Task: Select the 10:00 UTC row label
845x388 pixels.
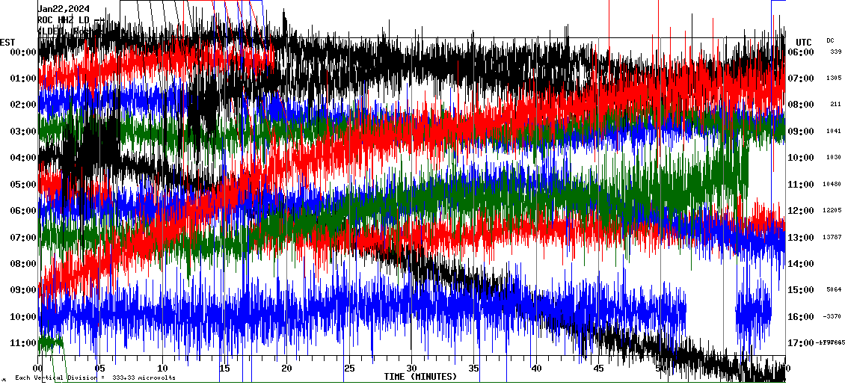Action: coord(801,158)
